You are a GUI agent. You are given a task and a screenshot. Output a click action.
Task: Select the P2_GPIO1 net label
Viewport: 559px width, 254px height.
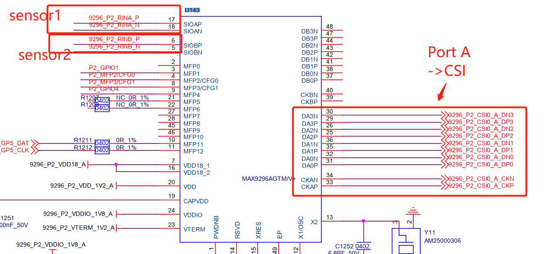coord(104,68)
